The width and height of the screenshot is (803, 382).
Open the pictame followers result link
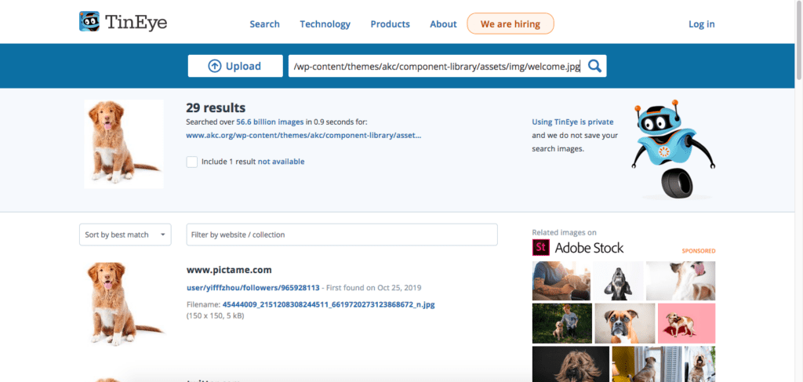[x=253, y=287]
